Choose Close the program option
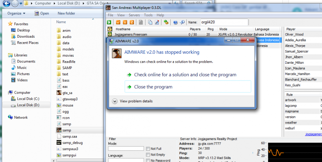This screenshot has width=322, height=162. [188, 87]
